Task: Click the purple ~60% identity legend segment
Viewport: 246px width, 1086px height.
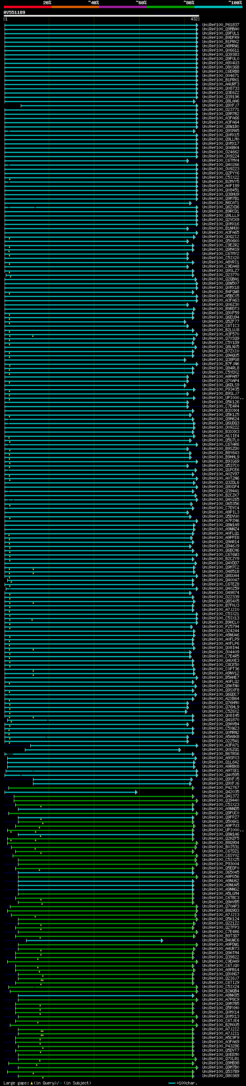Action: pos(123,7)
